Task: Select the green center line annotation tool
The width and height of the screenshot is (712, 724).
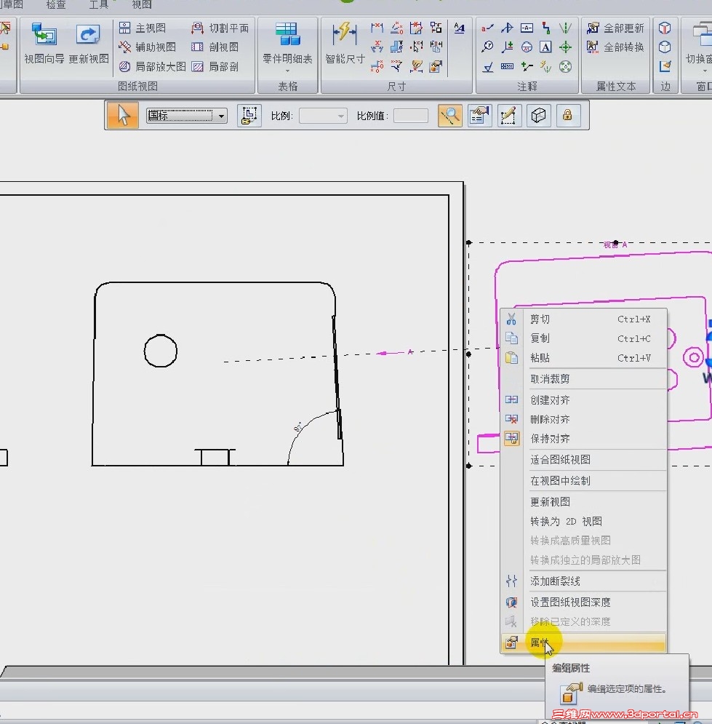Action: (x=565, y=28)
